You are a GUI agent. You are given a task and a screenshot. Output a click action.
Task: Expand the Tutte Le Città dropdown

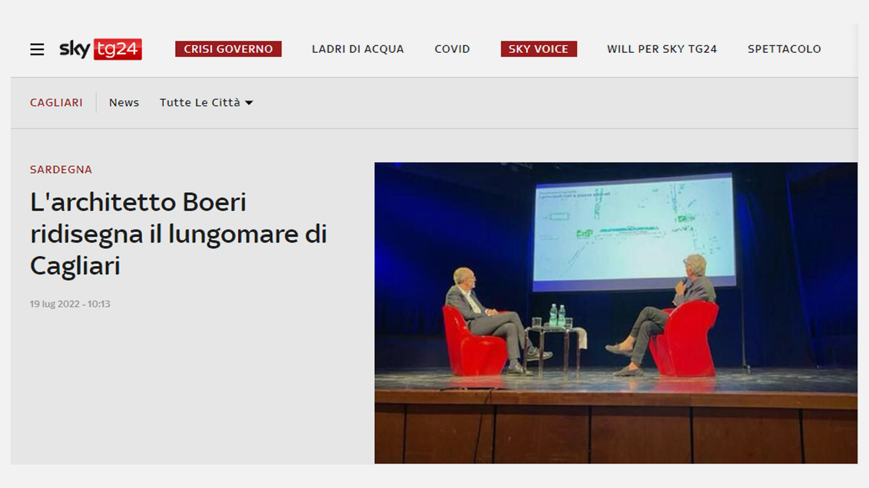199,102
